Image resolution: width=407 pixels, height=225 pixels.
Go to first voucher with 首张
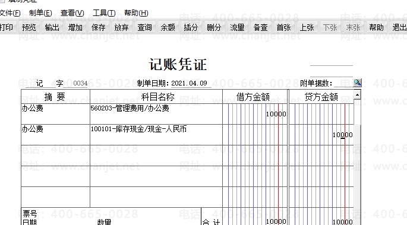[283, 27]
